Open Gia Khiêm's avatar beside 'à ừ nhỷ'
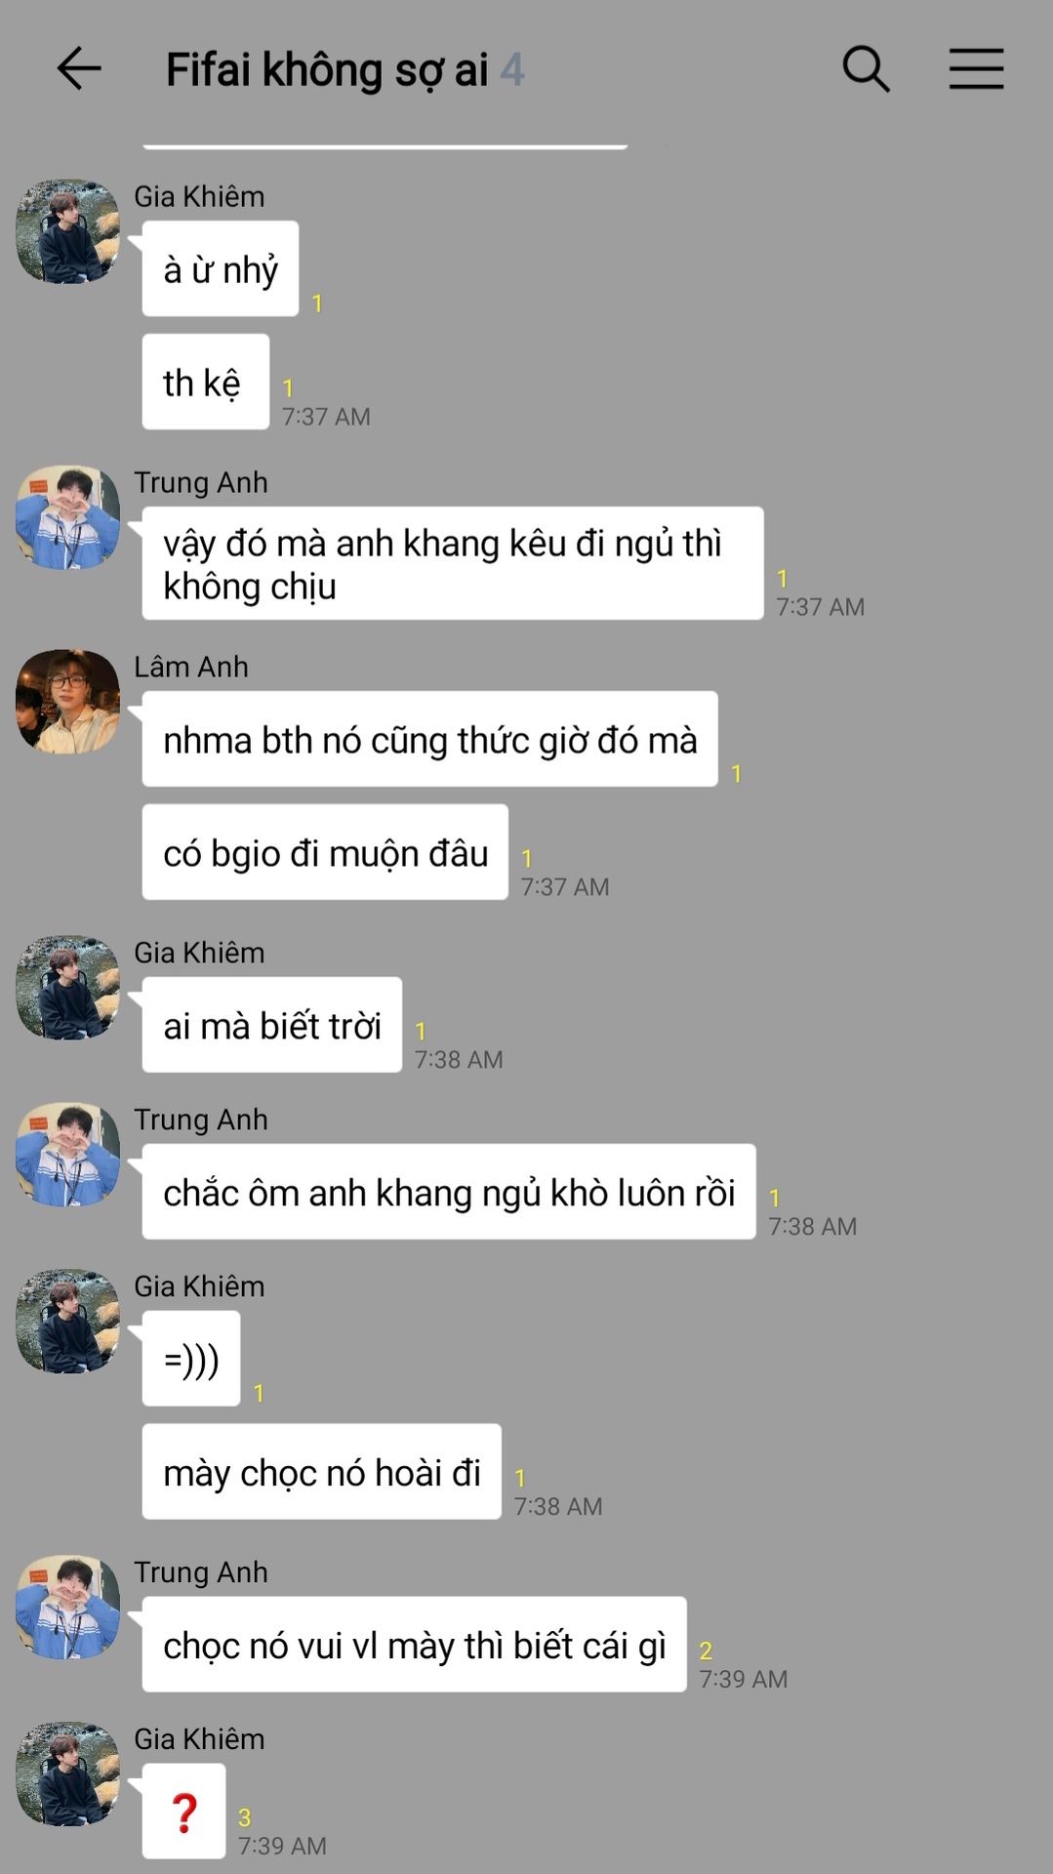Screen dimensions: 1053x1874 67,231
